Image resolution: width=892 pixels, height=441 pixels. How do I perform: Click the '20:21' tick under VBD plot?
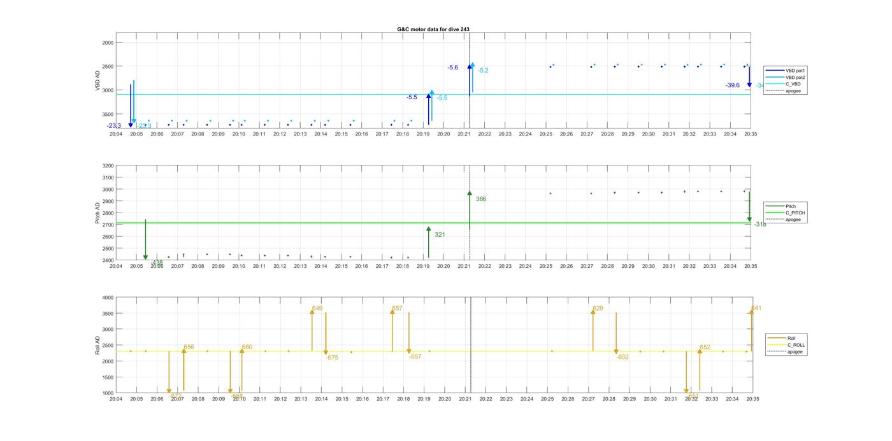tap(464, 134)
